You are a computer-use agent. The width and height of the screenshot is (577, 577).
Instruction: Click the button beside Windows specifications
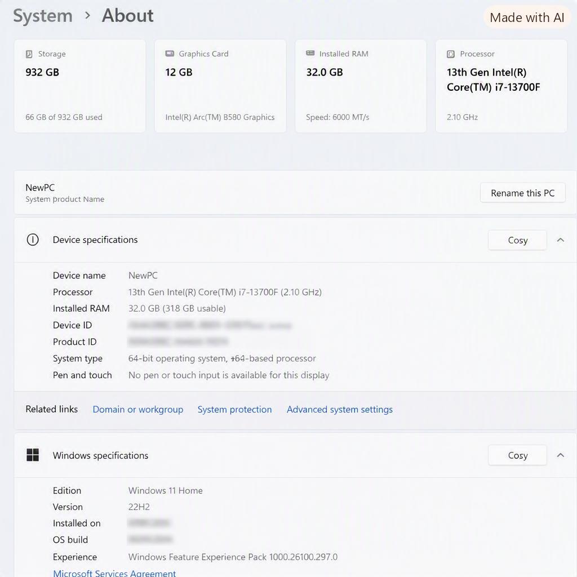click(517, 455)
